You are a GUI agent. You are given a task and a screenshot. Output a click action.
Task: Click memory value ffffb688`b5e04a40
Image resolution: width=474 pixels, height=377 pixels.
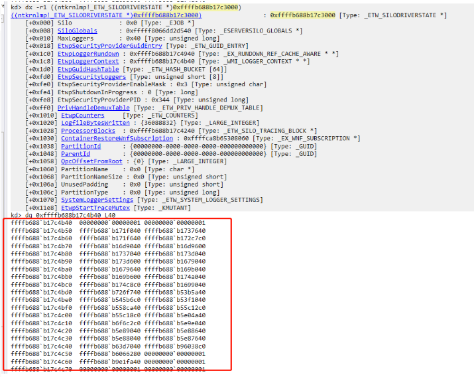(175, 315)
